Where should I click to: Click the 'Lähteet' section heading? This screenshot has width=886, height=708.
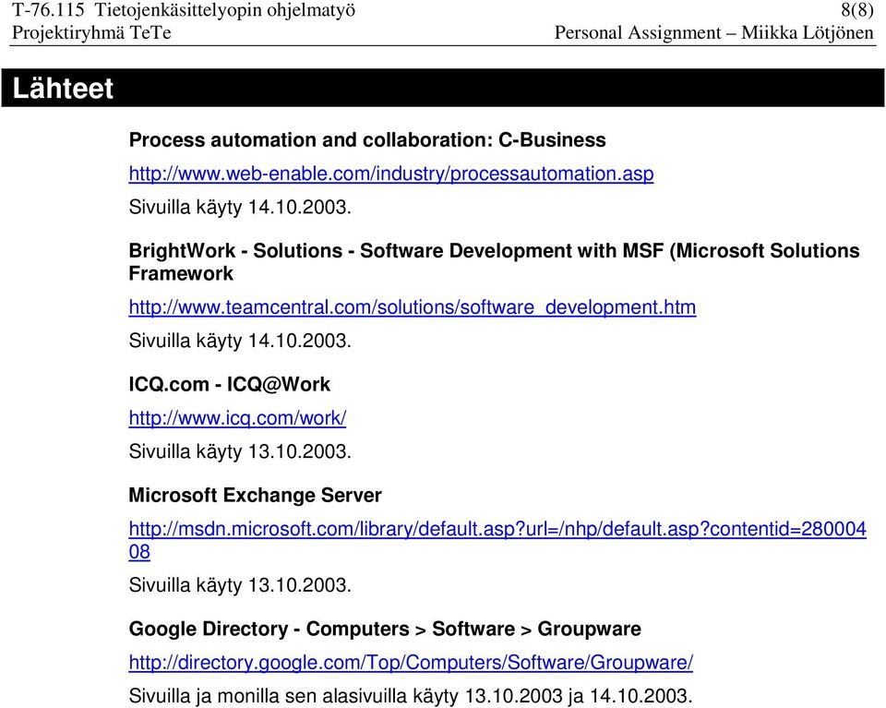tap(63, 89)
